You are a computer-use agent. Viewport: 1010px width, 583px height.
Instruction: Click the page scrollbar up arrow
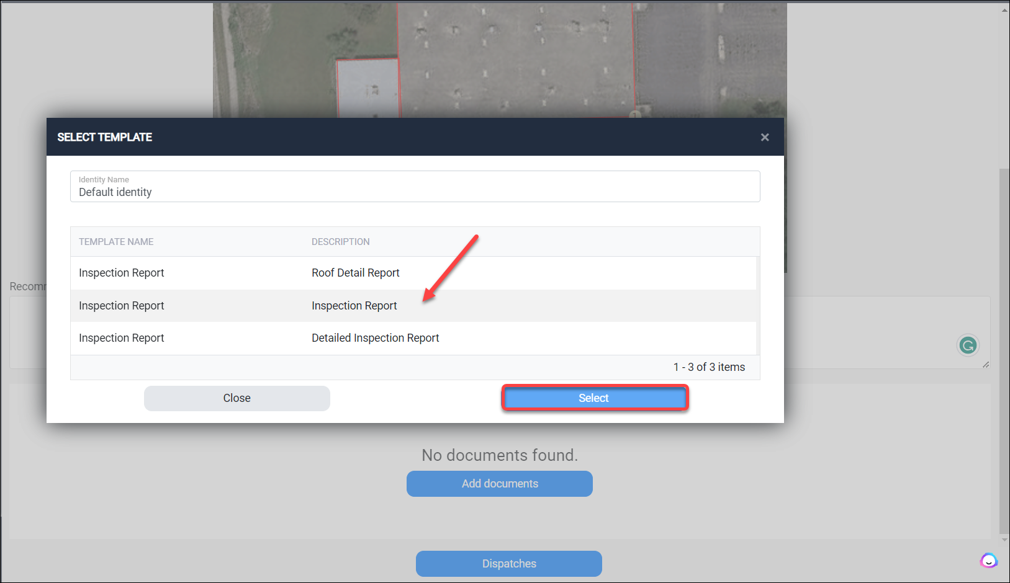(x=1004, y=10)
